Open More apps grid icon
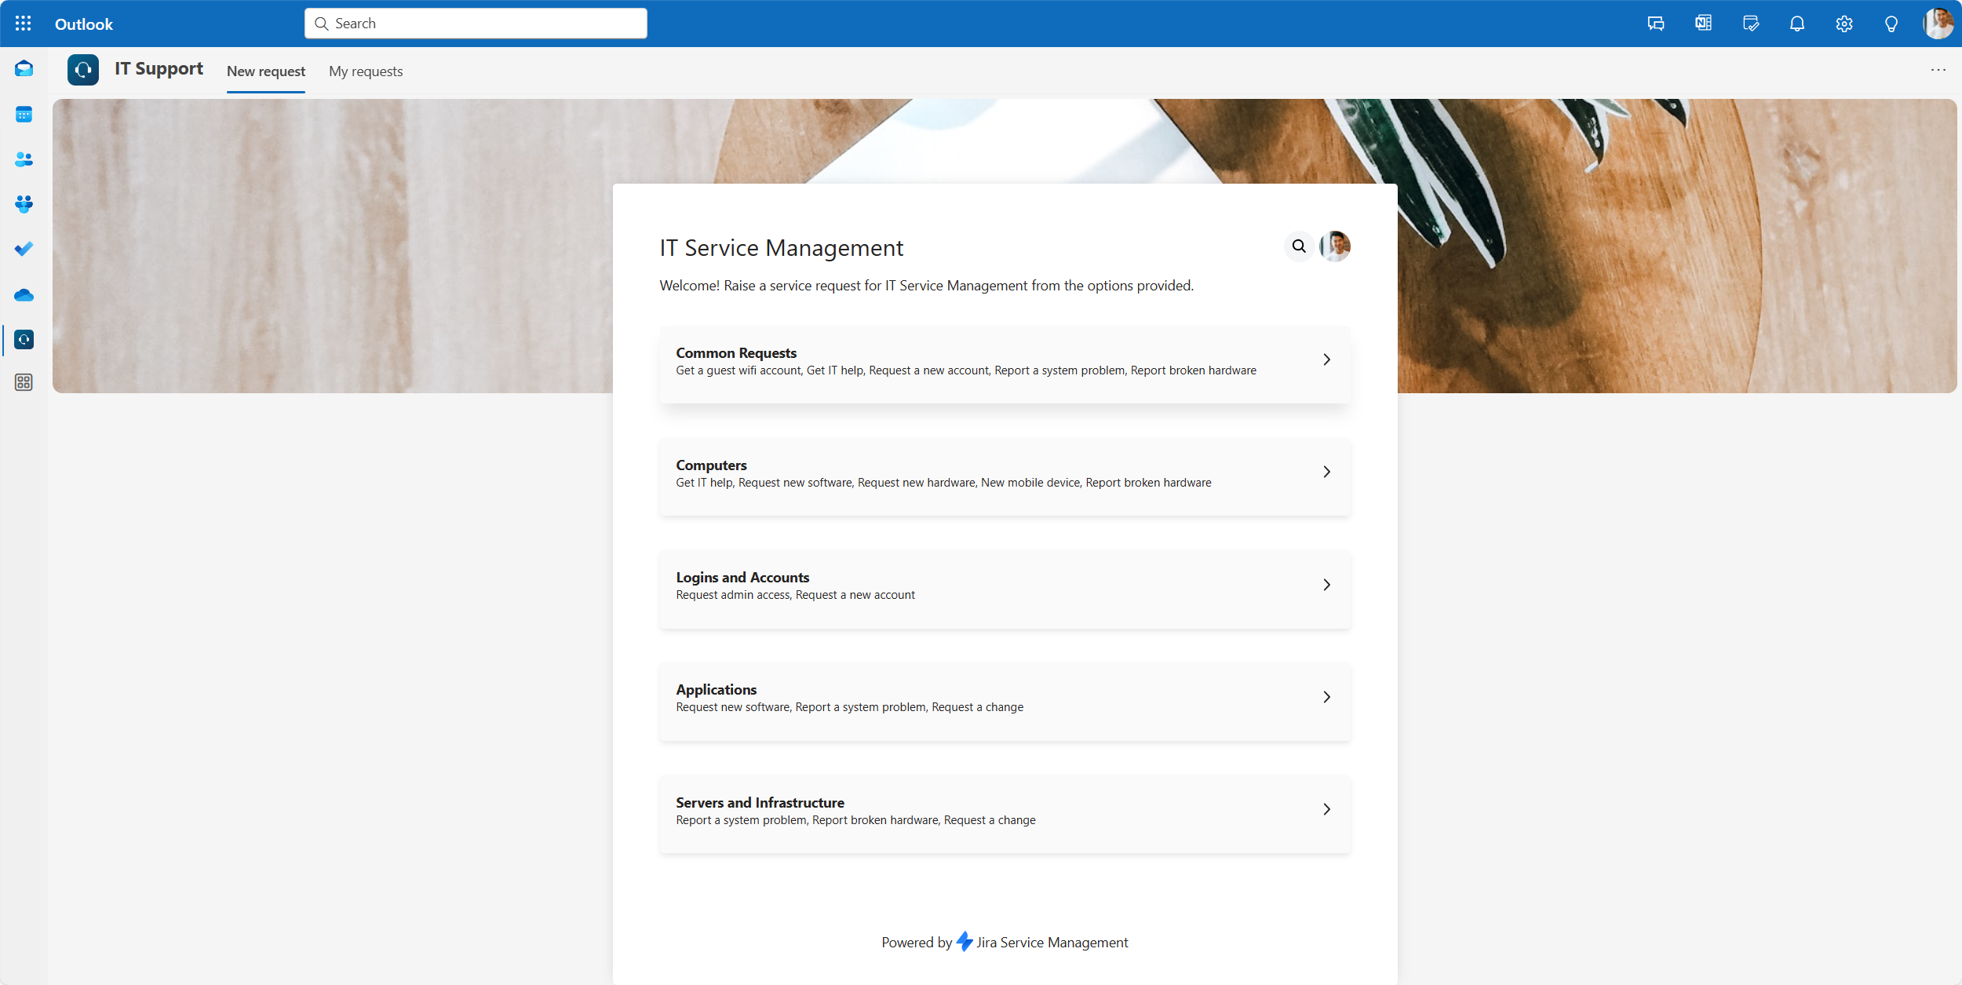Viewport: 1962px width, 985px height. click(24, 382)
